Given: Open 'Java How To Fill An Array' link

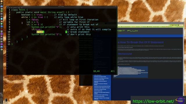Looking at the screenshot, I should tap(99, 96).
